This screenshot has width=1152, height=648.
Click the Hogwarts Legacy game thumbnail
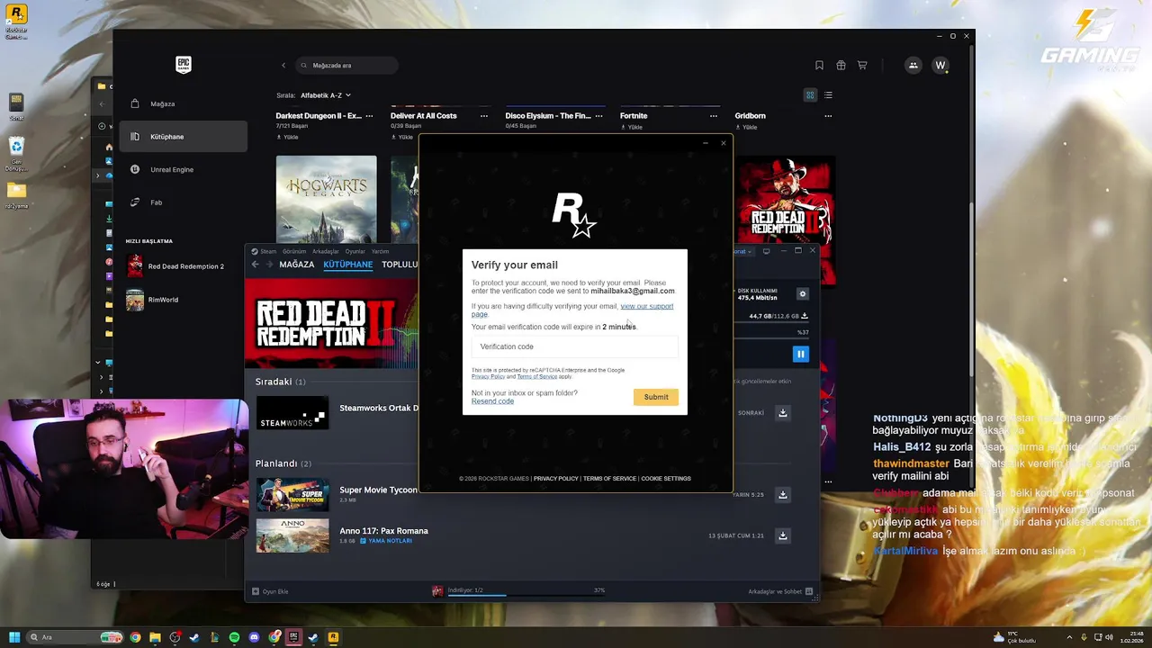click(326, 200)
